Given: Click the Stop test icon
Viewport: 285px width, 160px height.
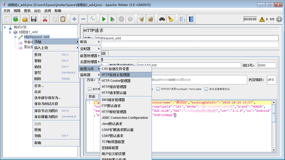Looking at the screenshot, I should click(x=121, y=19).
